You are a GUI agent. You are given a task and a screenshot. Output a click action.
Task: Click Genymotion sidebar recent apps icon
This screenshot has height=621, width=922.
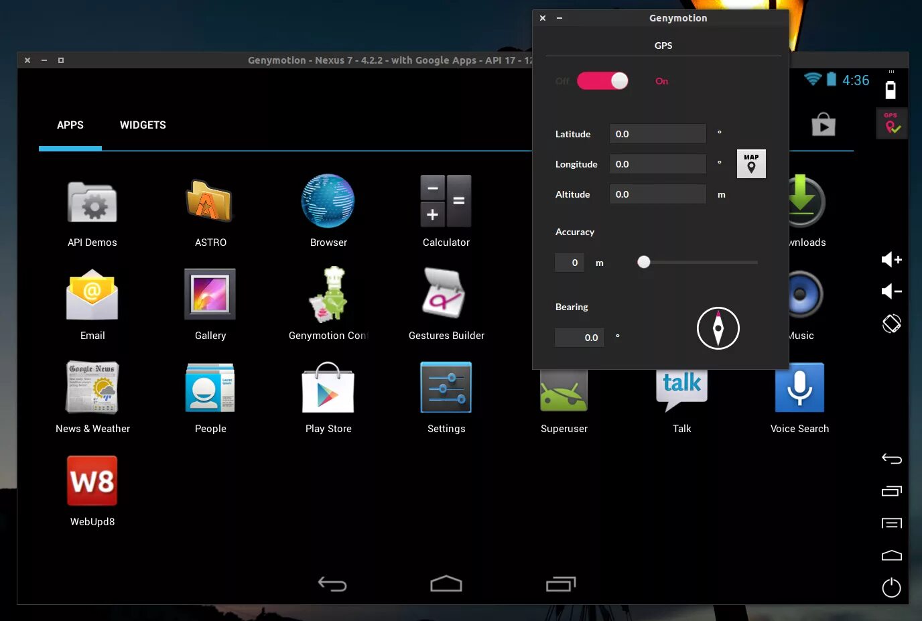892,491
